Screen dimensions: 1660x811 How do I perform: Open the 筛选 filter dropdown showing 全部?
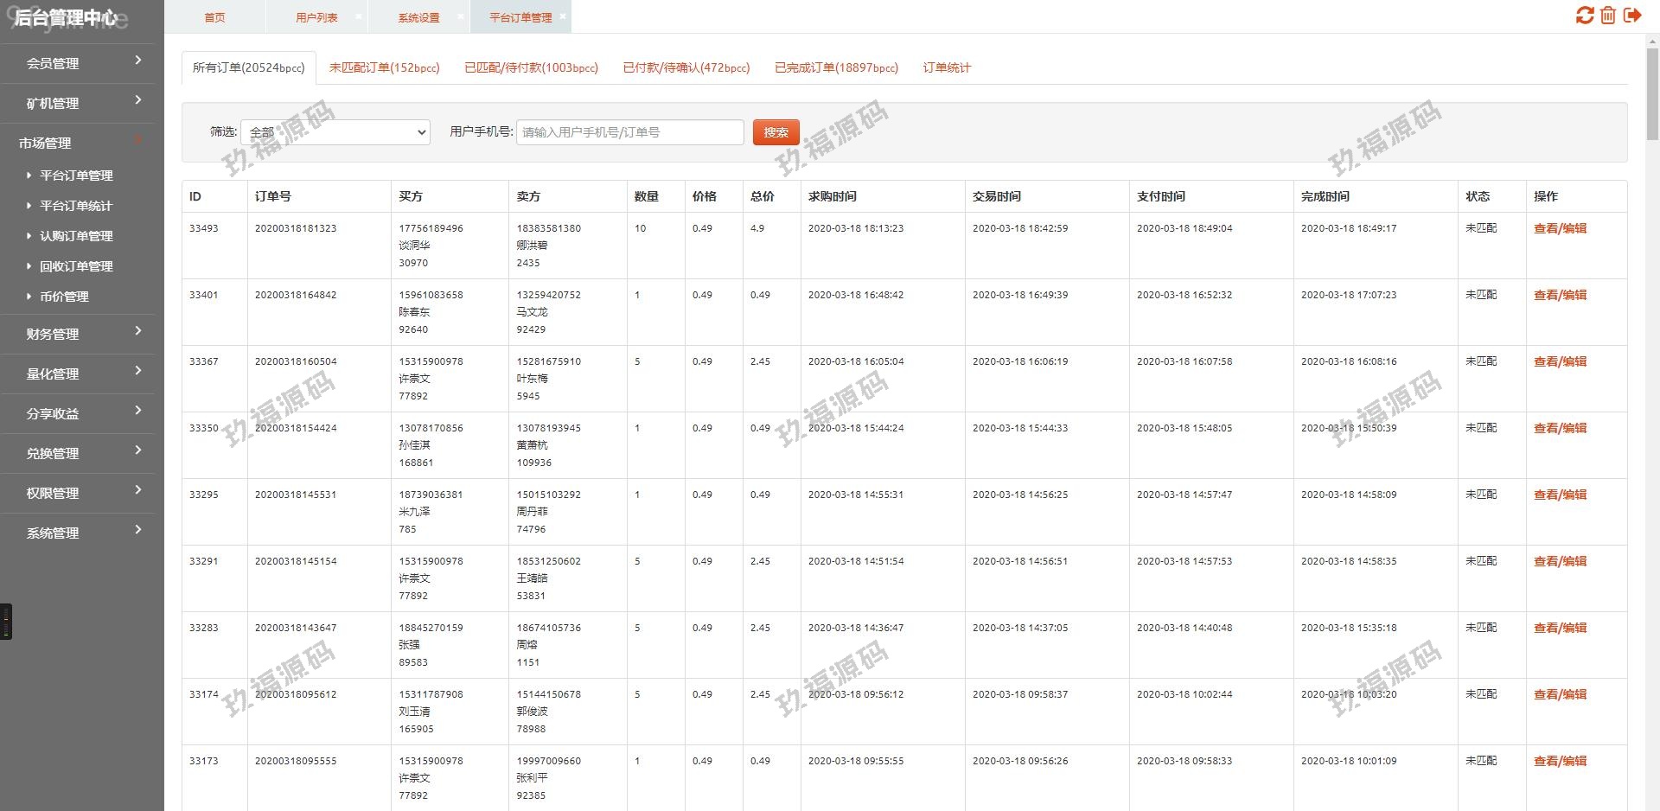click(335, 132)
